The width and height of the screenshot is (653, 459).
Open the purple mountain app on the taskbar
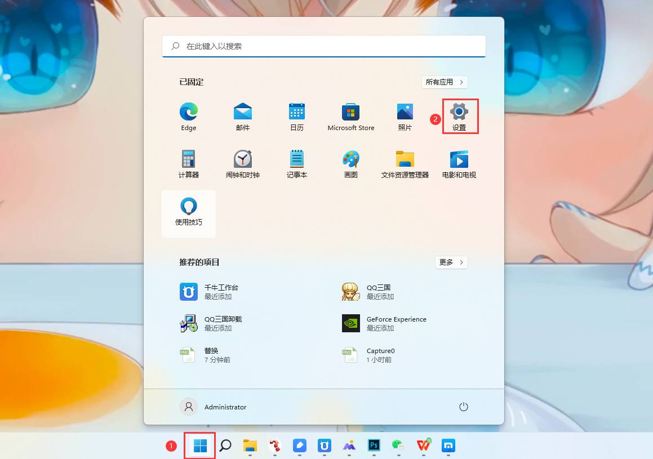click(x=349, y=445)
